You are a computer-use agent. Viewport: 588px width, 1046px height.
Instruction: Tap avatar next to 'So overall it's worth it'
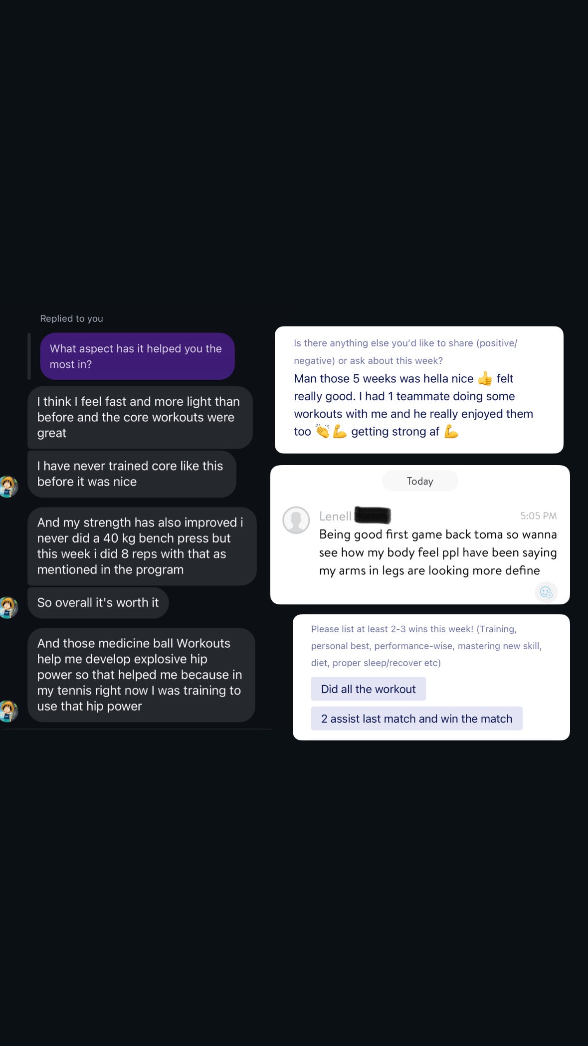(8, 607)
